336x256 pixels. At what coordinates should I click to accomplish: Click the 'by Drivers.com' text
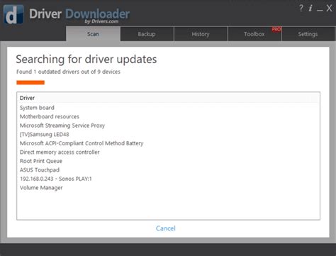[x=101, y=21]
